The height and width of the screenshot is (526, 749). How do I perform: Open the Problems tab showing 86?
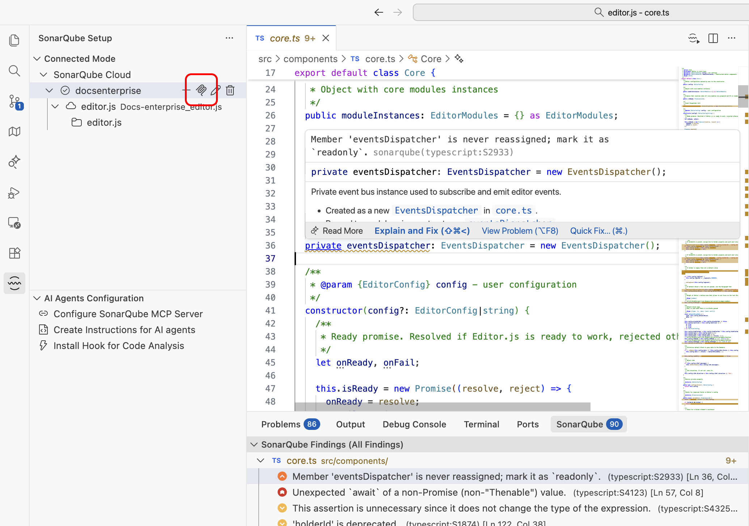point(289,424)
